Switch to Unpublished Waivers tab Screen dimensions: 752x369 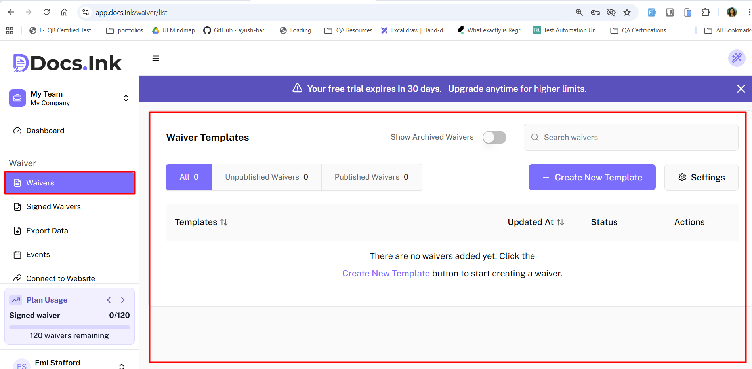coord(266,177)
